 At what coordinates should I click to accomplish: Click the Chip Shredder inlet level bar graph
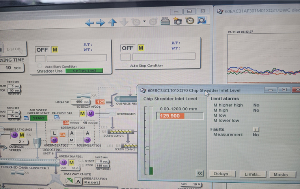150,141
